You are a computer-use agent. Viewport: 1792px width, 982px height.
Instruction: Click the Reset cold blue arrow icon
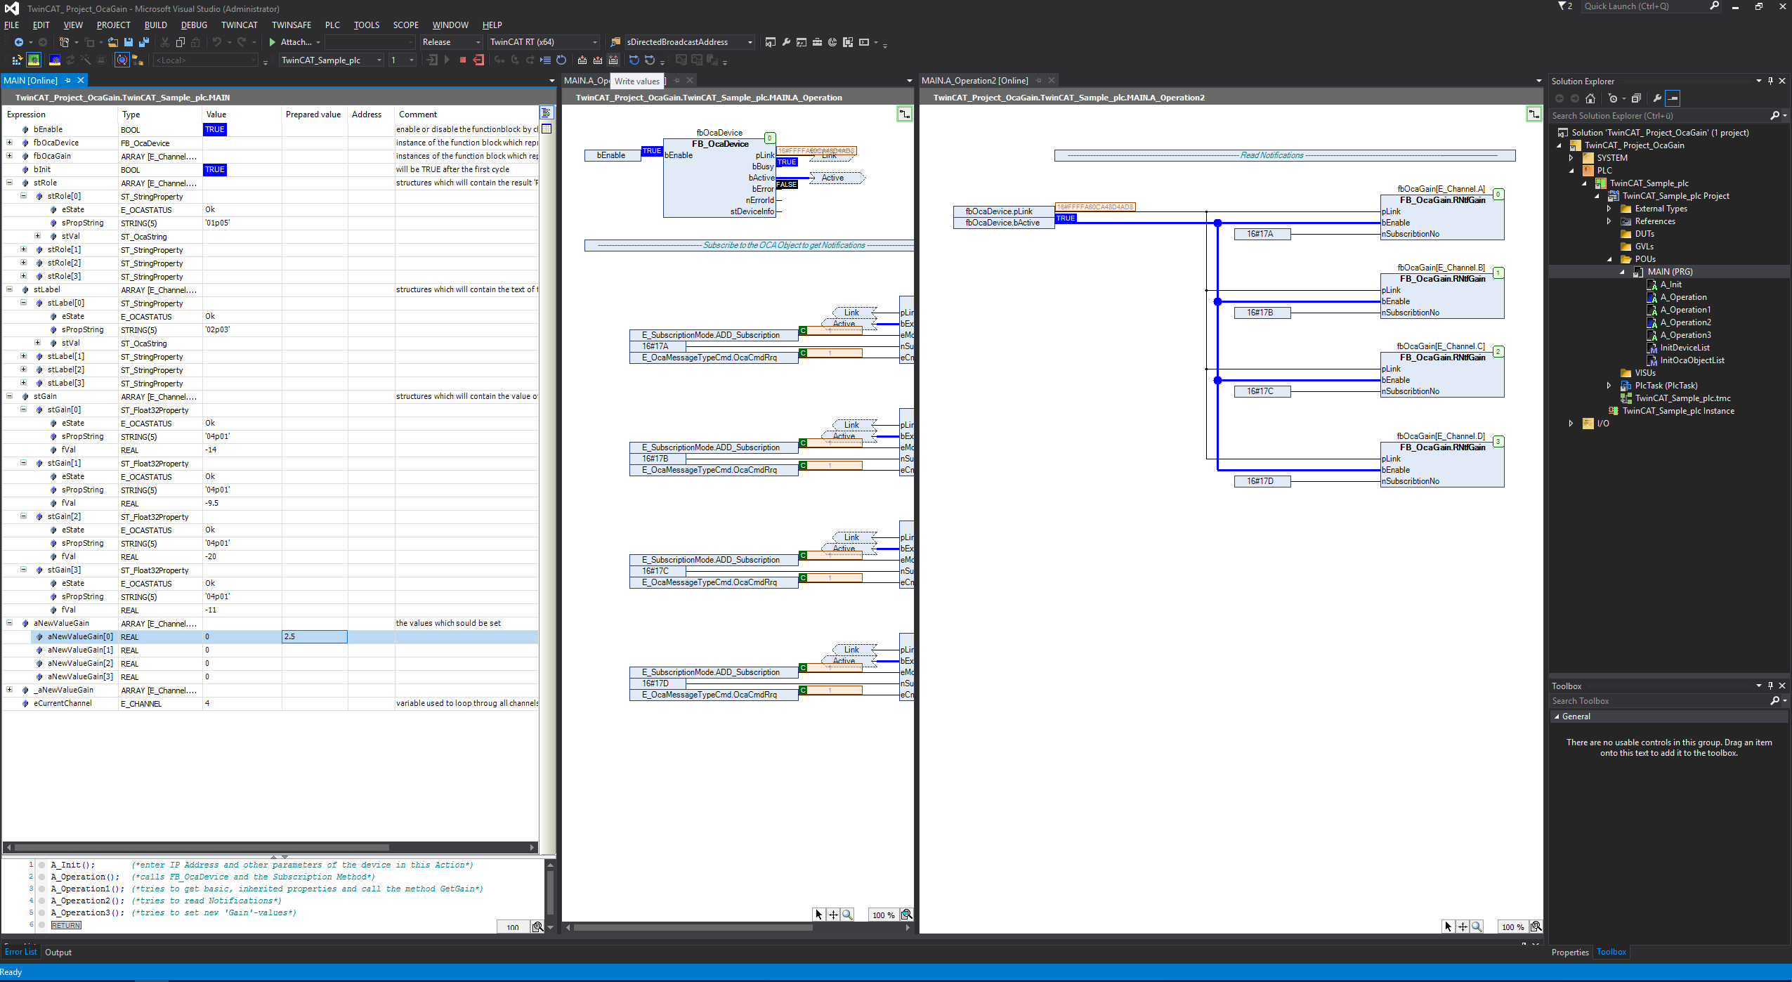pos(634,60)
